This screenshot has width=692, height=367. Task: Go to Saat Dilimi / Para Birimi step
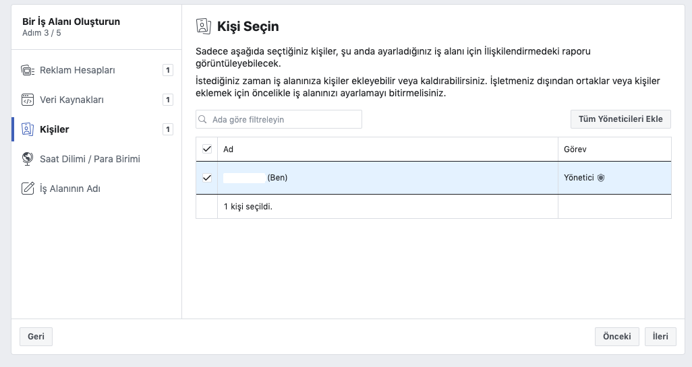[x=96, y=159]
